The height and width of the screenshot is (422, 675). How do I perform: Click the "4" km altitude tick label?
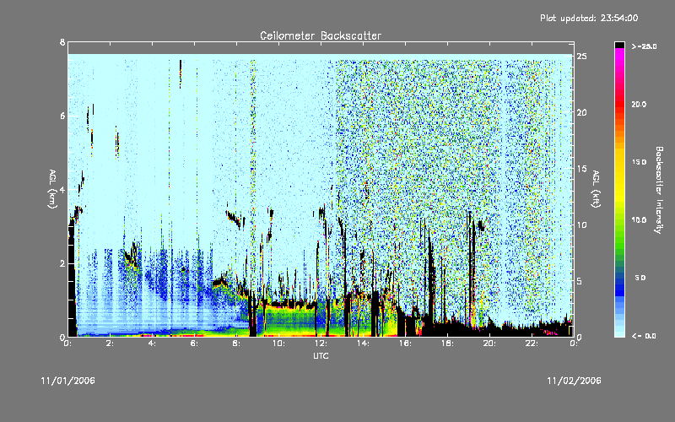pyautogui.click(x=62, y=189)
